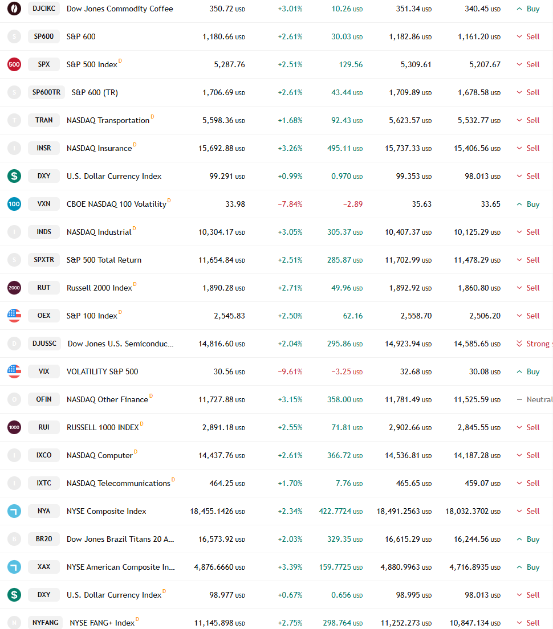
Task: Click the red 500 SPX logo icon
Action: click(x=14, y=64)
